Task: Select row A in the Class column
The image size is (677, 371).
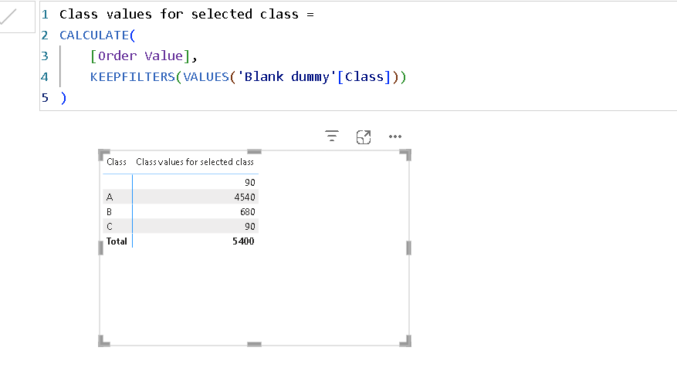Action: pos(109,197)
